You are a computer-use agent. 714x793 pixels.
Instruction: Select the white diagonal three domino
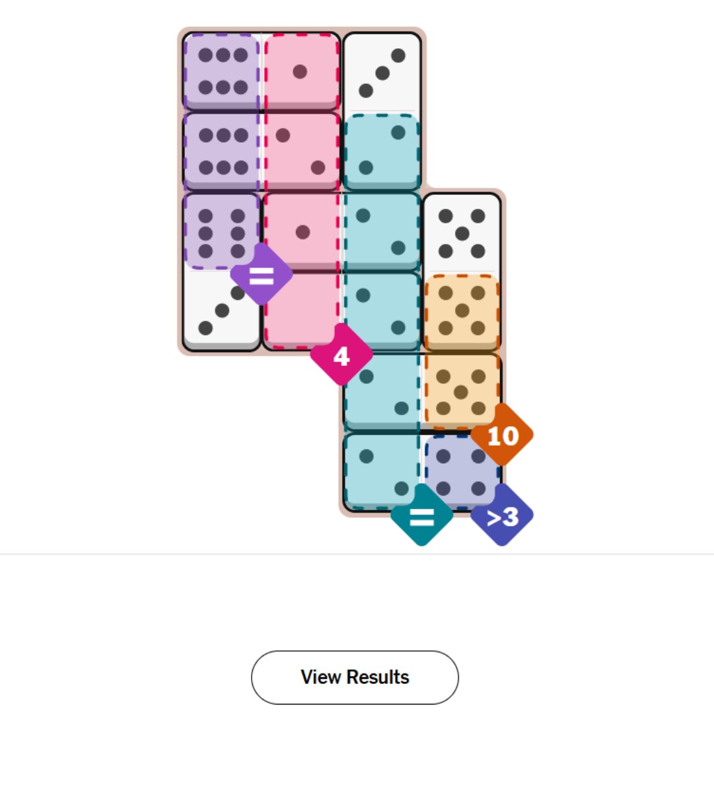[x=382, y=73]
